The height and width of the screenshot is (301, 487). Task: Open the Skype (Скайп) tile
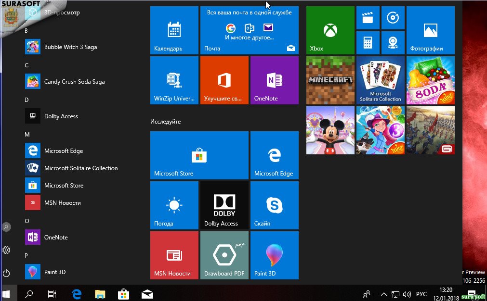(274, 205)
